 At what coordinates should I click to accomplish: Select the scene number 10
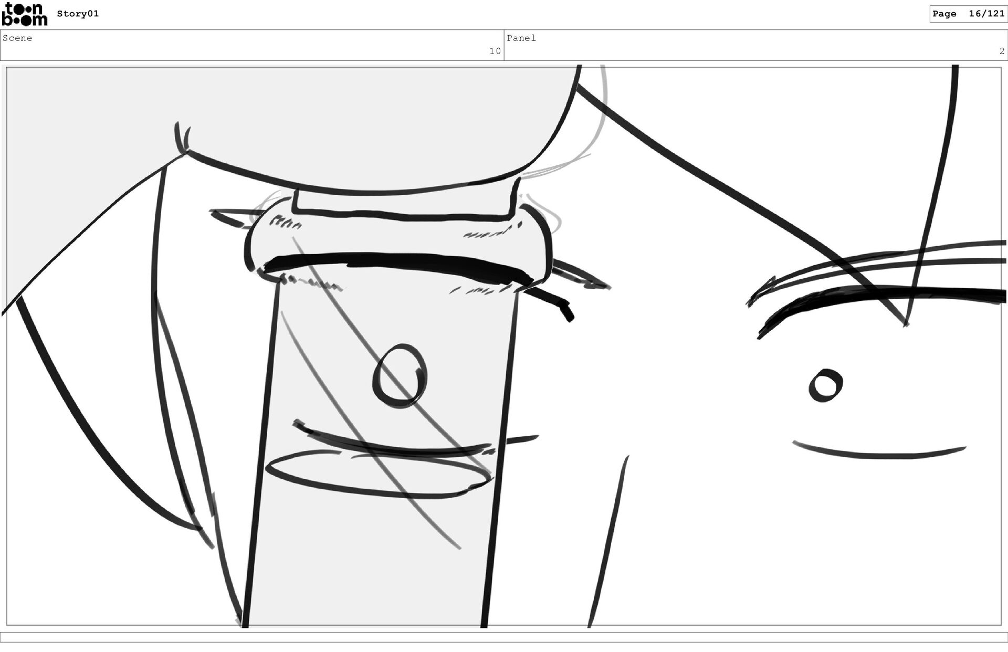495,51
